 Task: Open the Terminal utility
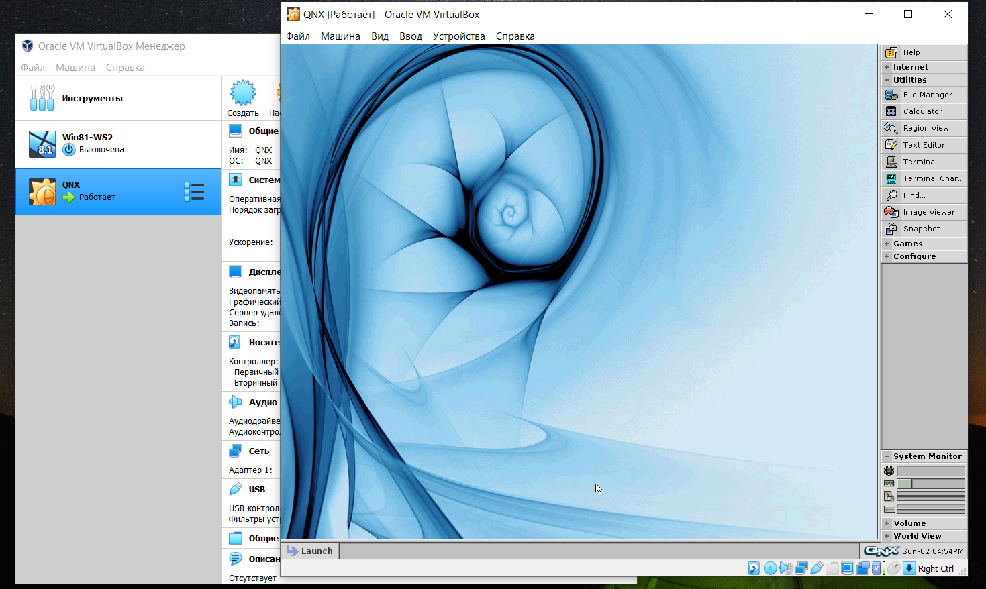[924, 162]
